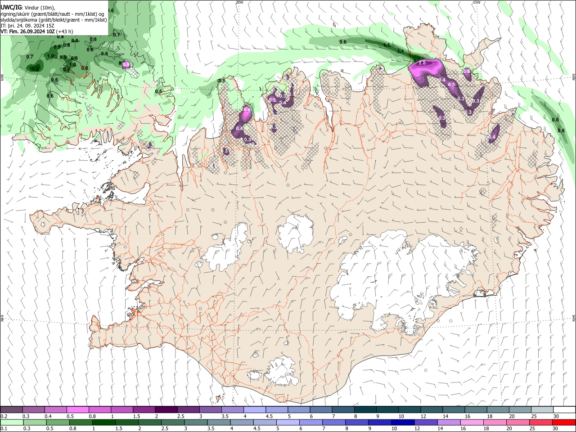The image size is (576, 432).
Task: Click the violet 12–14 swatch in the rain scale
Action: pos(426,423)
